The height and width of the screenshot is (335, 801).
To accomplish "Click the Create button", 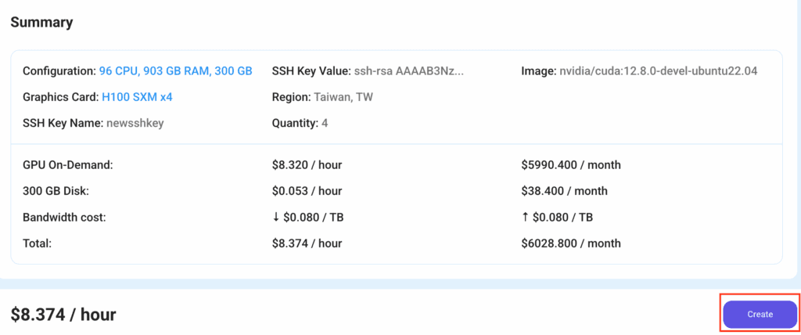I will 759,314.
